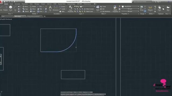Click the Match Properties tool
The height and width of the screenshot is (96, 172).
115,9
